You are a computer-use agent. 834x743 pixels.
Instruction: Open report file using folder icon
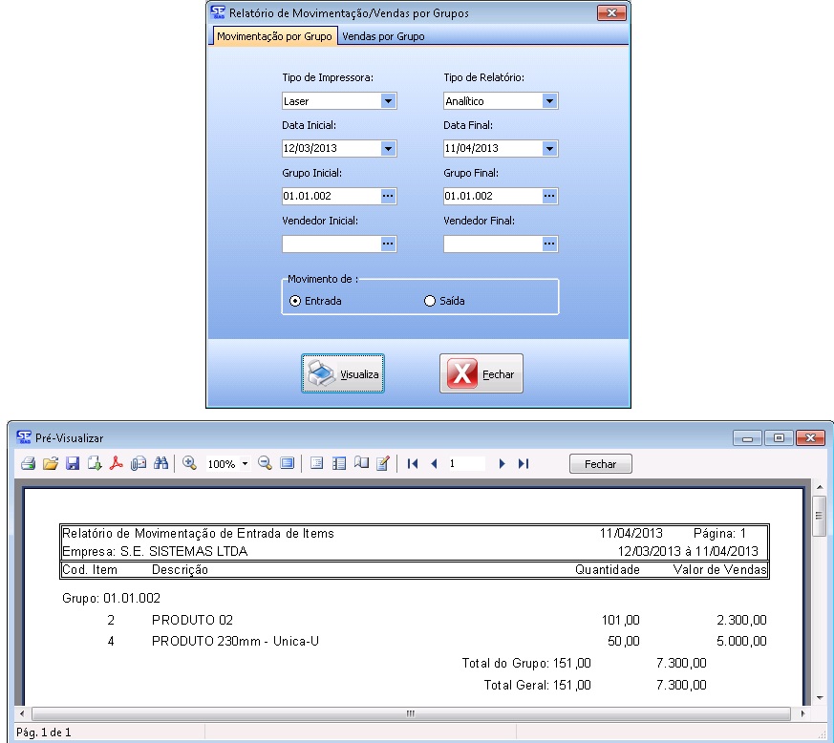coord(51,464)
